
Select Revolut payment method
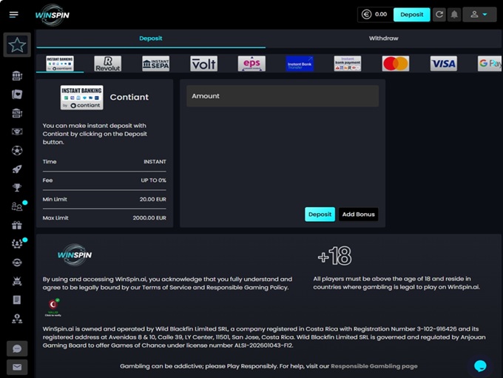click(x=108, y=64)
